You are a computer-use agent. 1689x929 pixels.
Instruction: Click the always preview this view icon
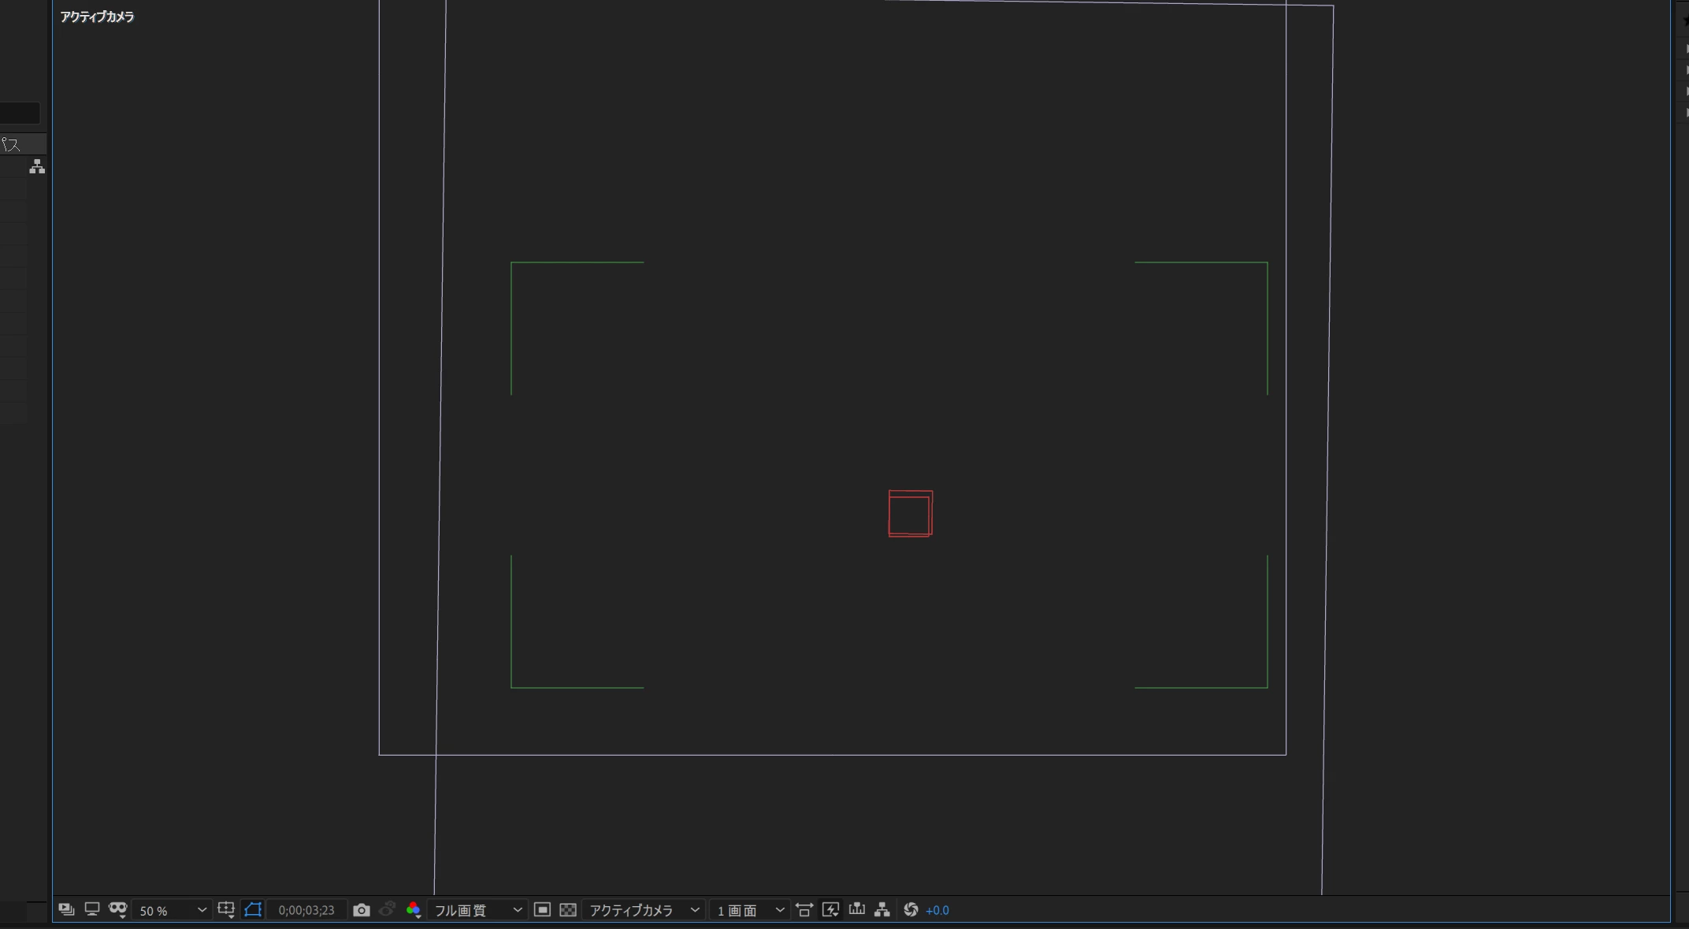(x=66, y=909)
